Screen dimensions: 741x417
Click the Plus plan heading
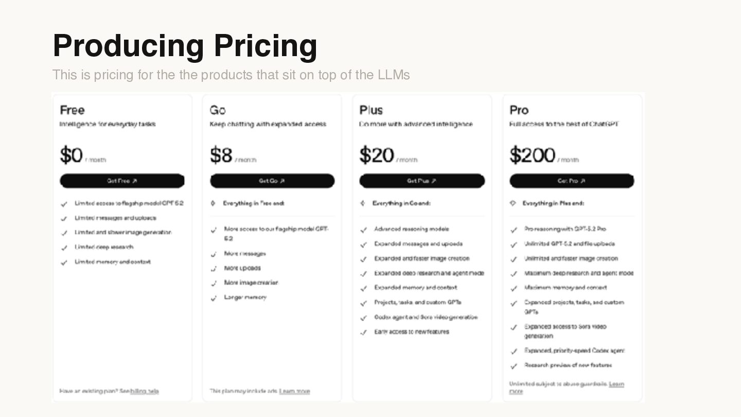click(x=371, y=110)
